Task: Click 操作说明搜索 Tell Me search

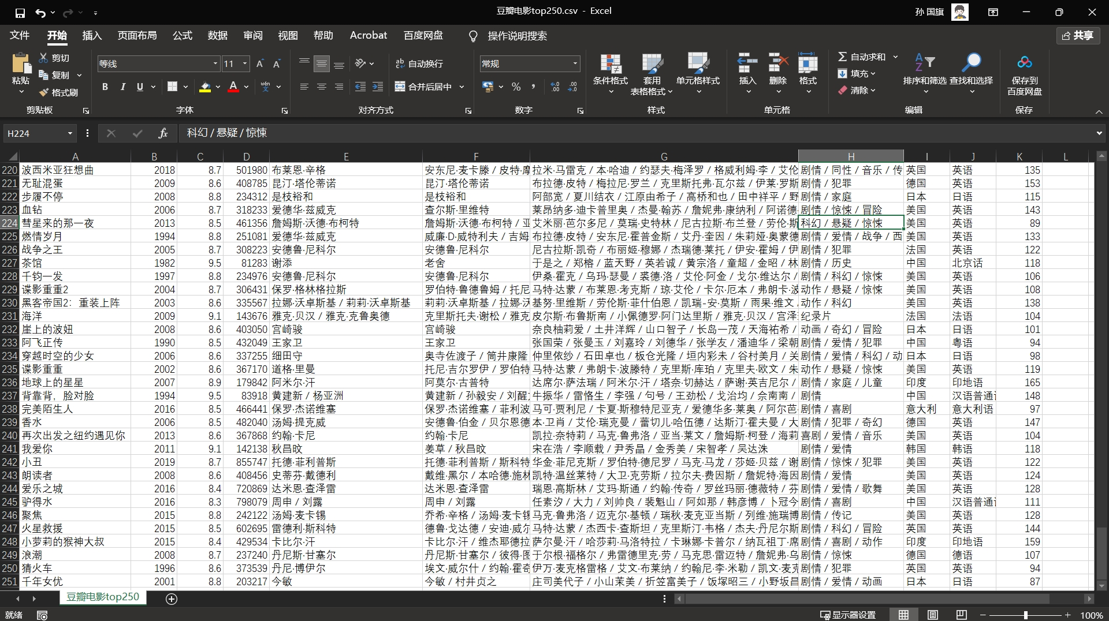Action: pyautogui.click(x=508, y=36)
